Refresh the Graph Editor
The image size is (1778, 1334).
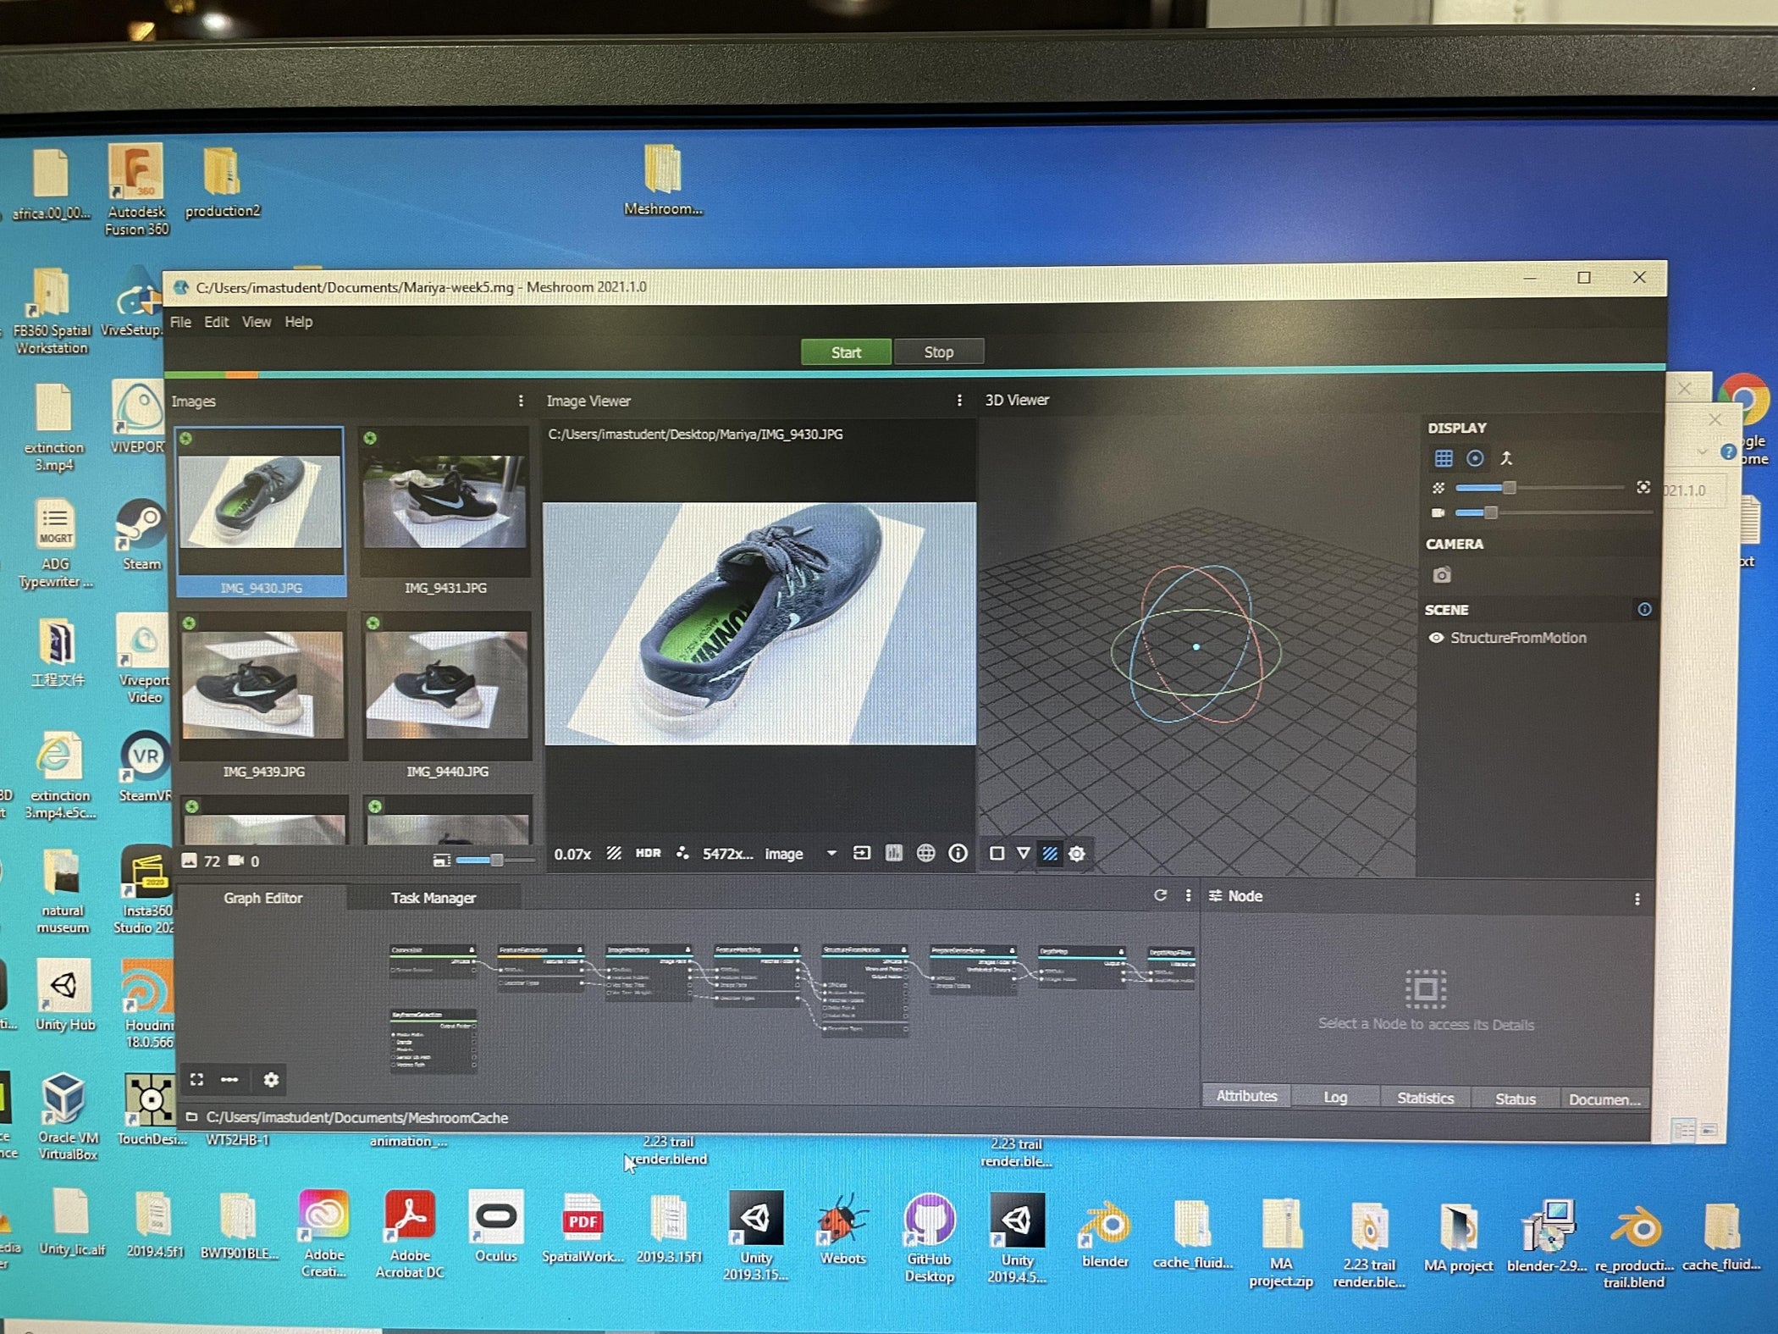point(1162,894)
